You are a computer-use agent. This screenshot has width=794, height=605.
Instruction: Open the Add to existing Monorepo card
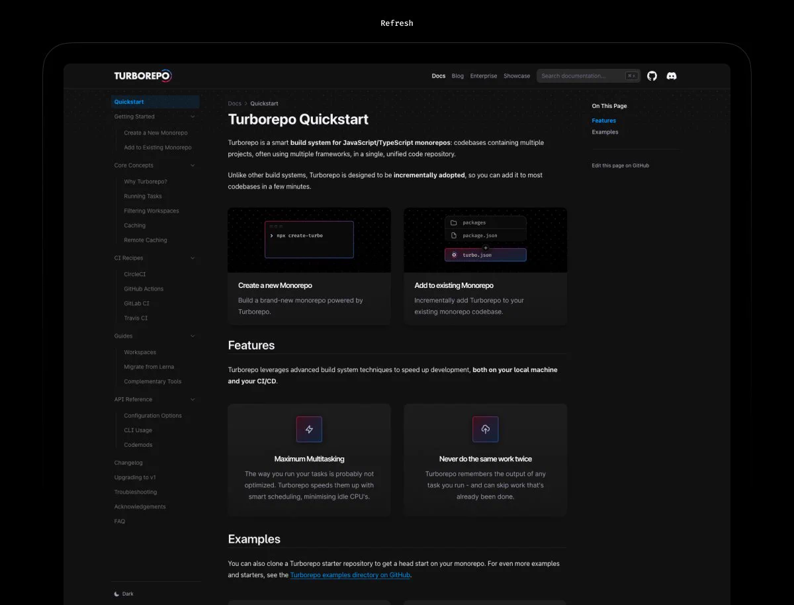click(x=486, y=266)
